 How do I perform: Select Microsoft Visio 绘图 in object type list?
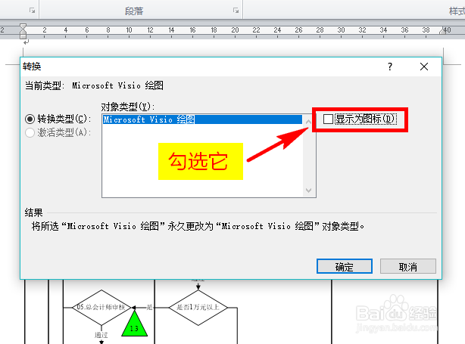tap(202, 119)
